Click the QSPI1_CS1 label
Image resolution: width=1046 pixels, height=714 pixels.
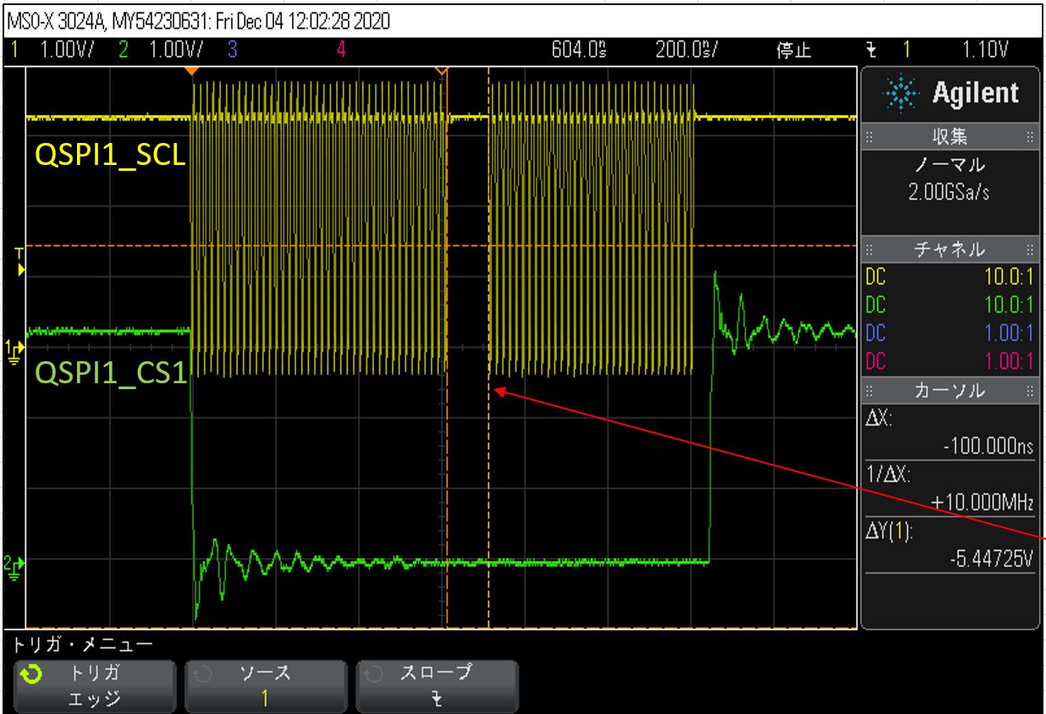[x=110, y=373]
